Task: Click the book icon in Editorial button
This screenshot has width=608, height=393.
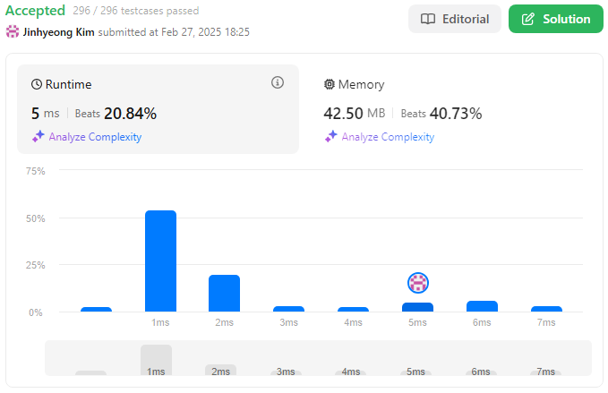Action: coord(428,19)
